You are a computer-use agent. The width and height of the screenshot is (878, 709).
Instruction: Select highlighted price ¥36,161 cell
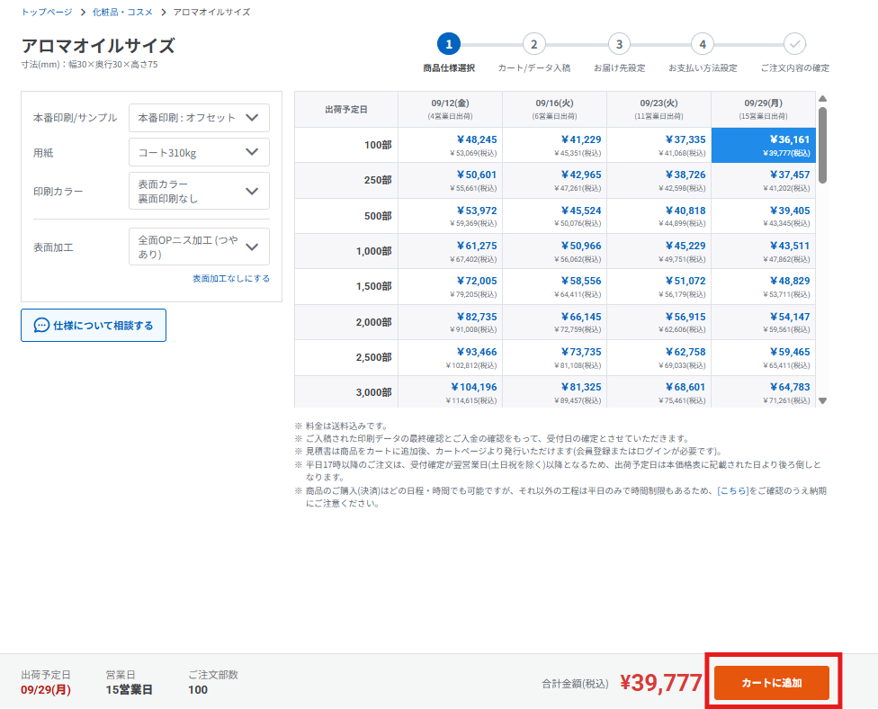point(763,145)
